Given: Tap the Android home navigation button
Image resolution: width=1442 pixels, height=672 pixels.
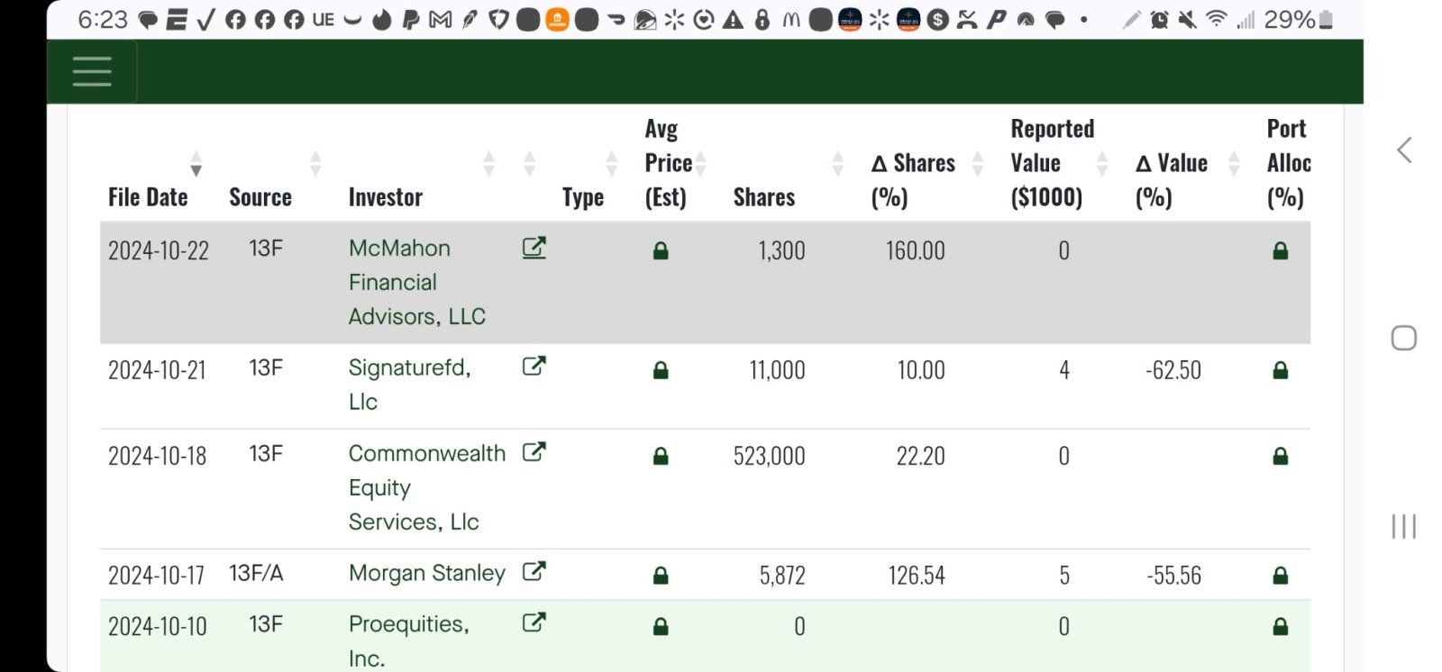Looking at the screenshot, I should tap(1404, 338).
